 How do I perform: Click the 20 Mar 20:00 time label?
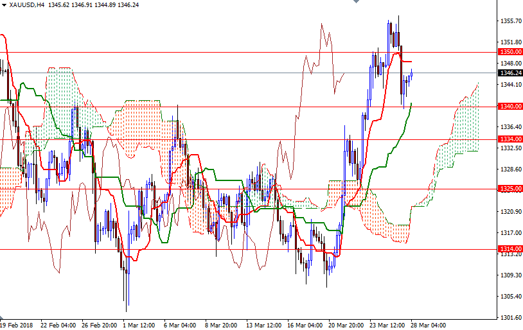pos(346,325)
